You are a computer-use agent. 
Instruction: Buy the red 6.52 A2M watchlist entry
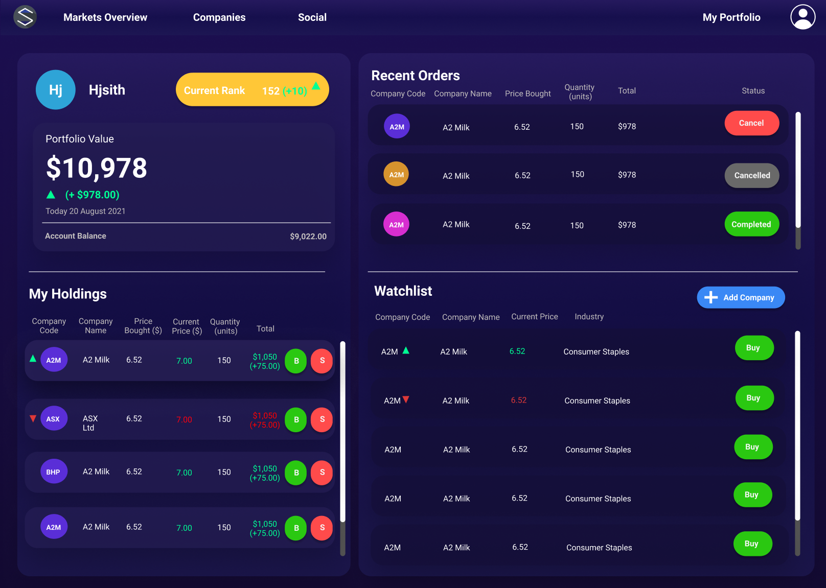tap(754, 398)
